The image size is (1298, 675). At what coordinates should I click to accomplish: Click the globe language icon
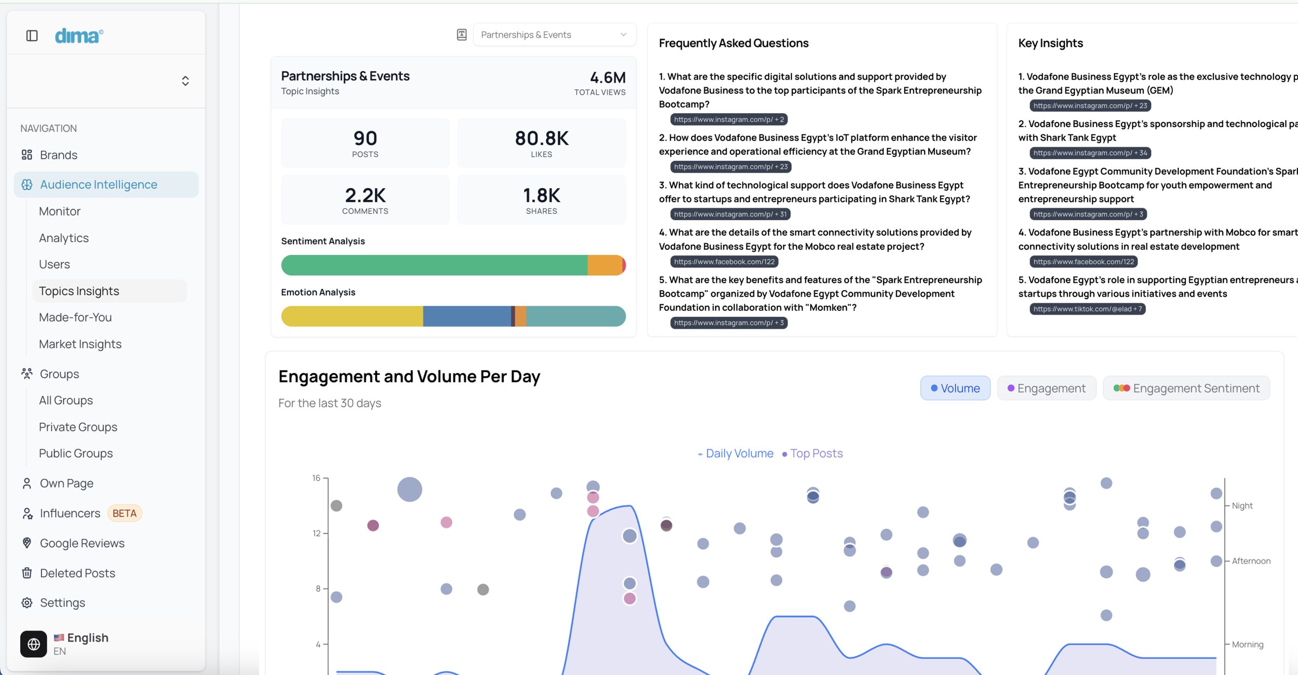(33, 644)
